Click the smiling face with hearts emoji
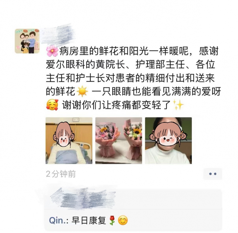Viewport: 238px width, 233px height. 52,105
